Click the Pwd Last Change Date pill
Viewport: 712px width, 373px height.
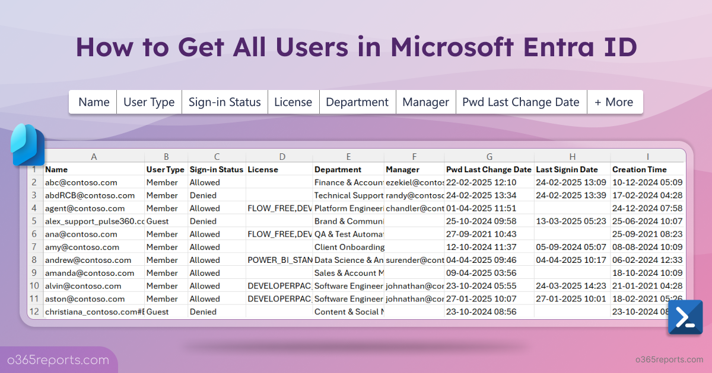(521, 102)
